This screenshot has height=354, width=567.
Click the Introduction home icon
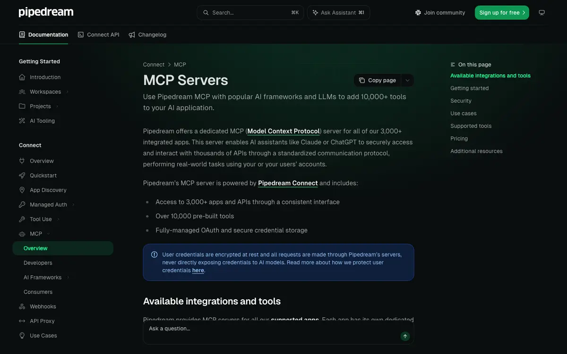pyautogui.click(x=22, y=77)
